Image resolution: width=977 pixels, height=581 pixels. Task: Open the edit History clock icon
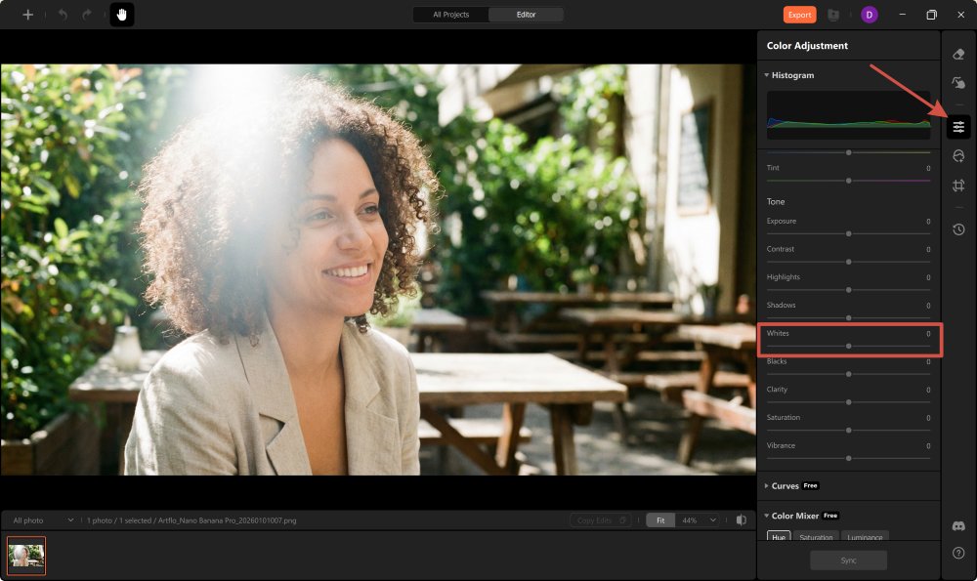[958, 229]
